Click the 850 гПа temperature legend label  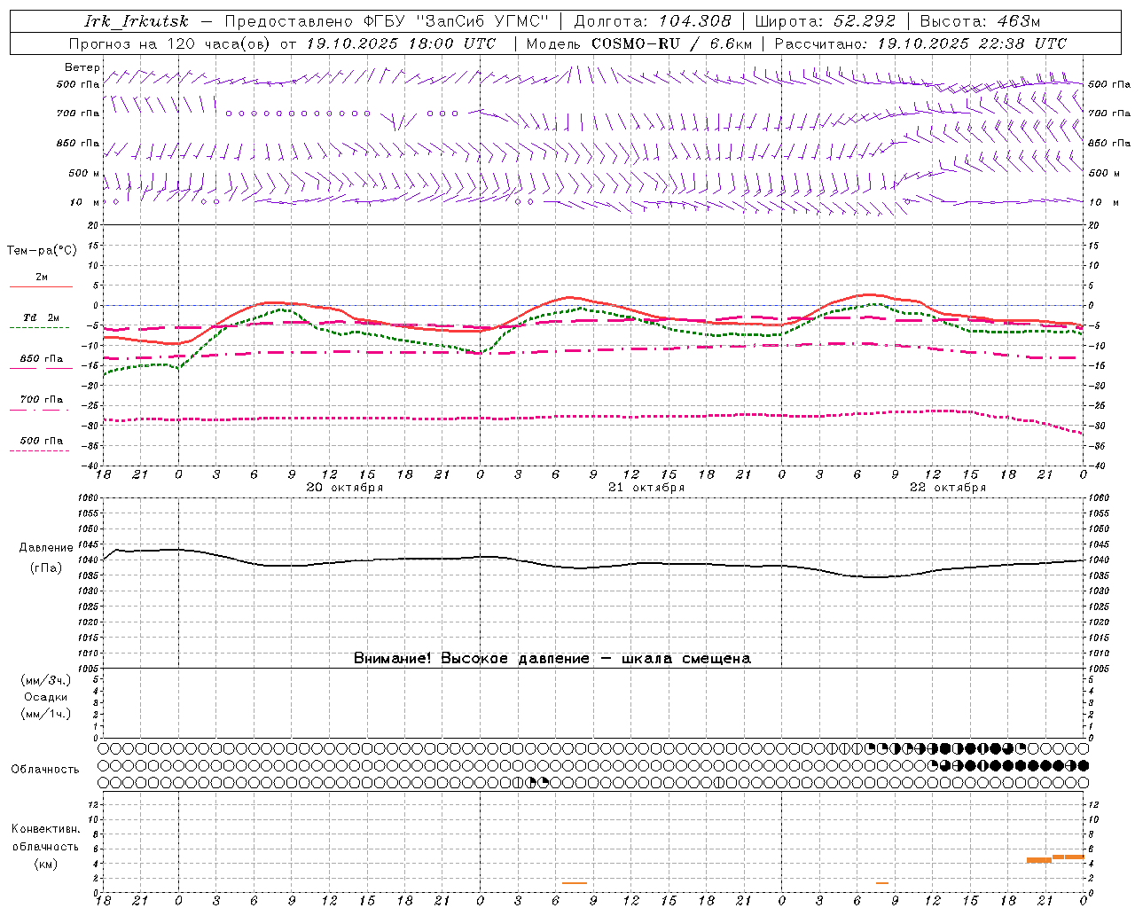tap(41, 359)
